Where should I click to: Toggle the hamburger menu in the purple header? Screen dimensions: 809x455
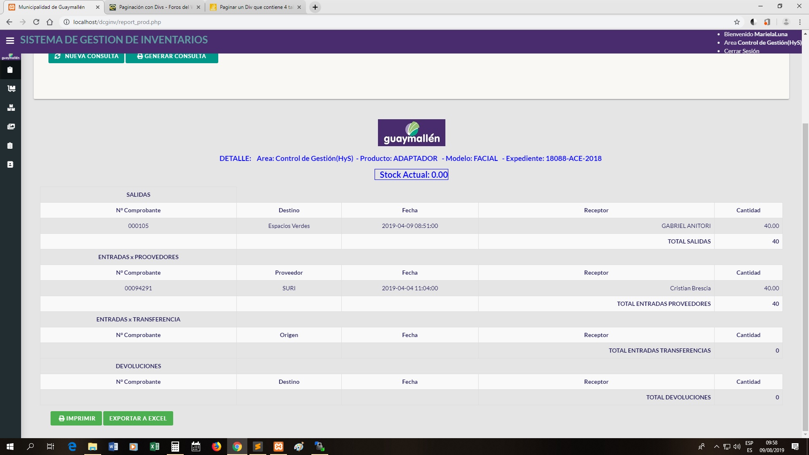tap(10, 40)
